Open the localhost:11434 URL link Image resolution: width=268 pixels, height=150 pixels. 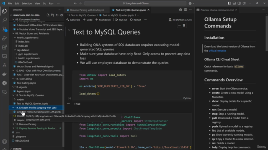coord(171,147)
